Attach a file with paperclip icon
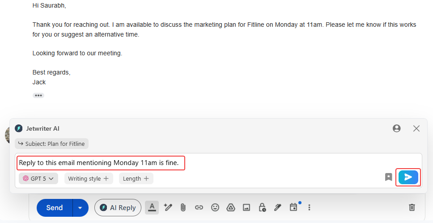The image size is (433, 223). click(183, 207)
